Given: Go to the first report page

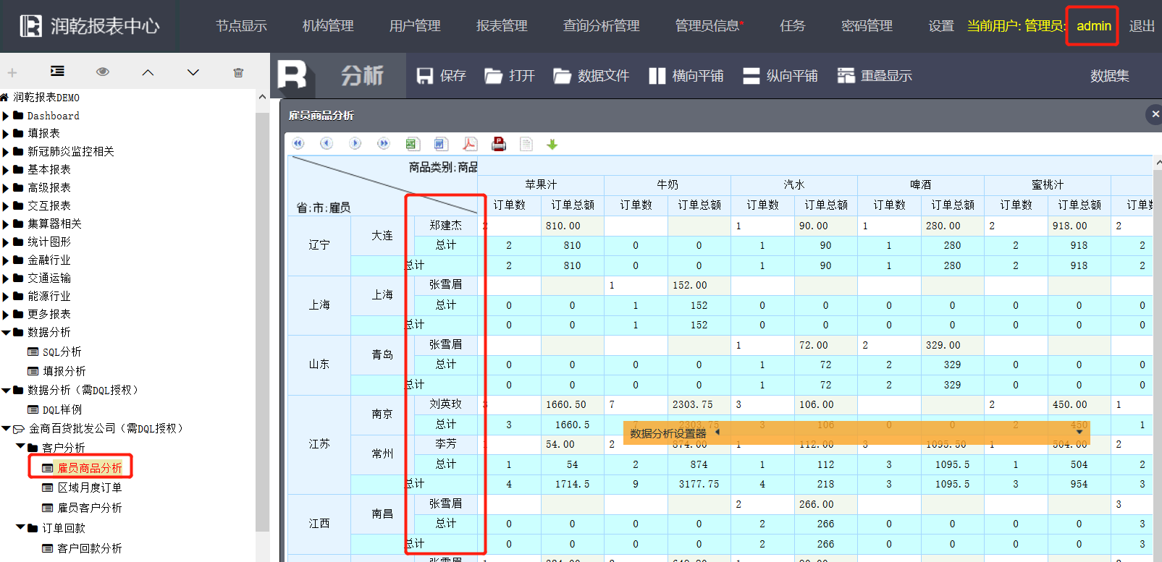Looking at the screenshot, I should [x=298, y=144].
